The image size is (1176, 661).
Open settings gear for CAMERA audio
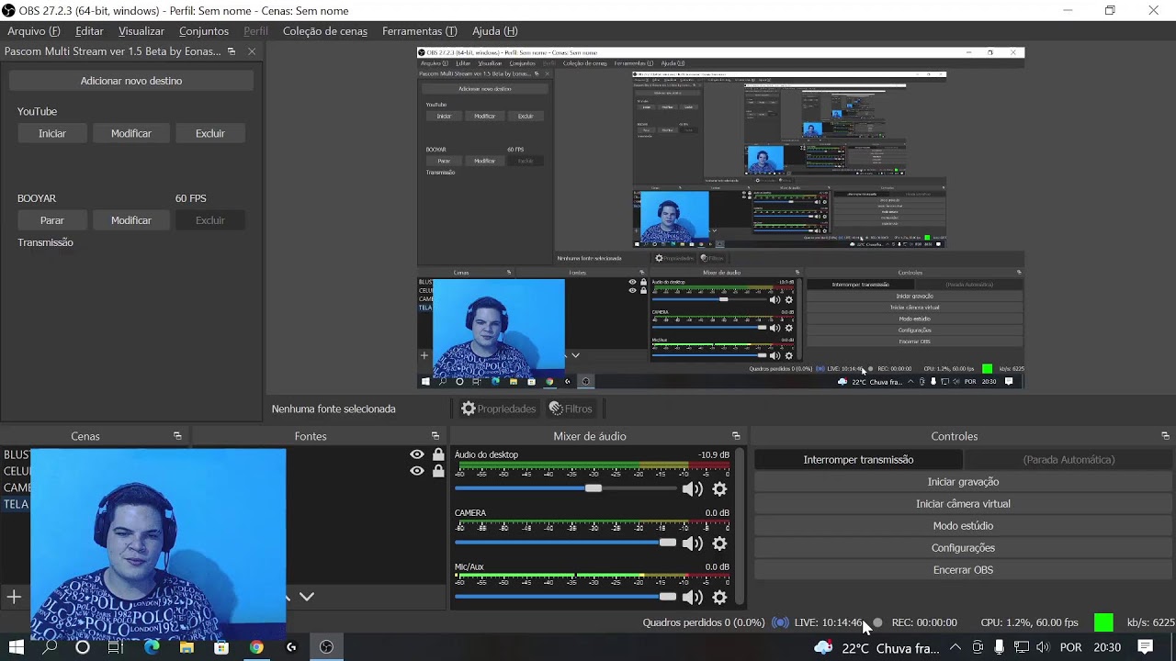pyautogui.click(x=719, y=543)
